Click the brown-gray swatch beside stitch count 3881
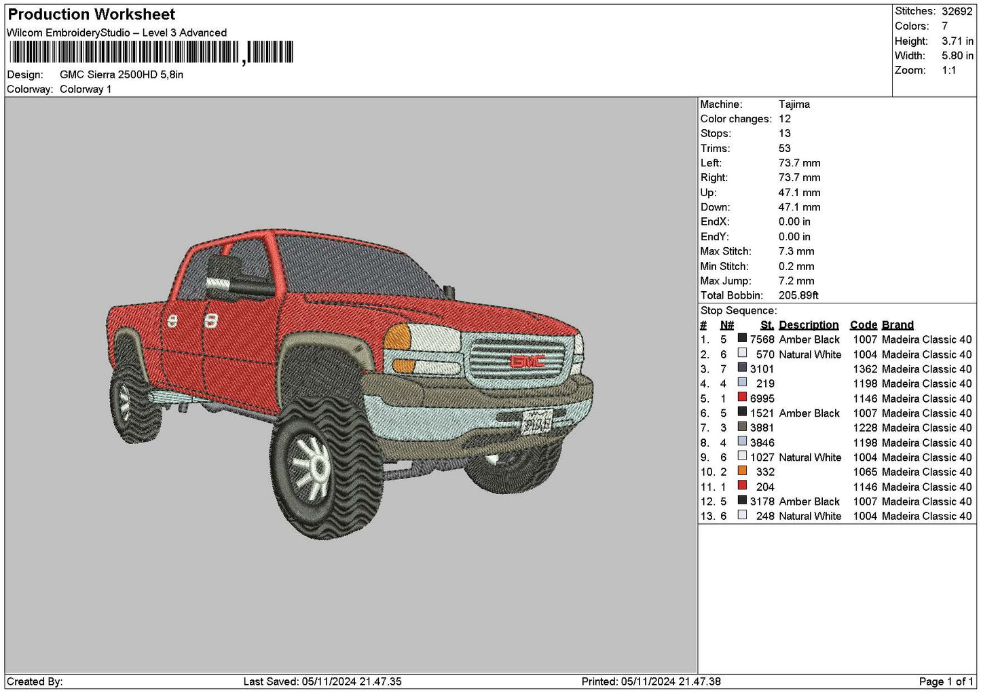The height and width of the screenshot is (693, 981). click(x=742, y=426)
